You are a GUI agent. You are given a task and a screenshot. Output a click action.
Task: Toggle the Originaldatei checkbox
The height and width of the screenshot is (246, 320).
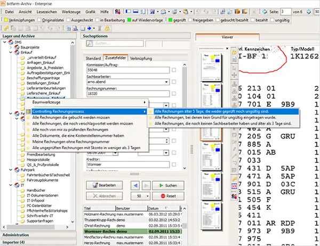tap(39, 20)
